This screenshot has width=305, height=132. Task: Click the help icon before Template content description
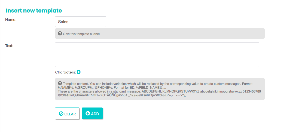point(60,83)
